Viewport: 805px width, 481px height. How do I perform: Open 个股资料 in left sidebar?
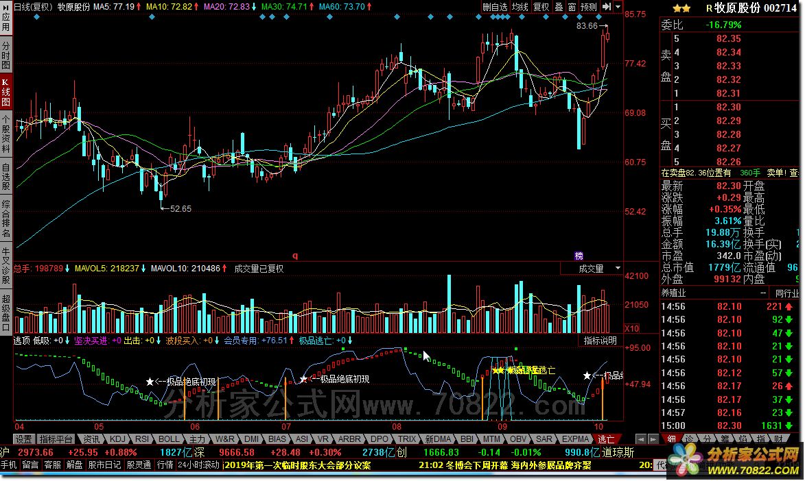tap(5, 134)
